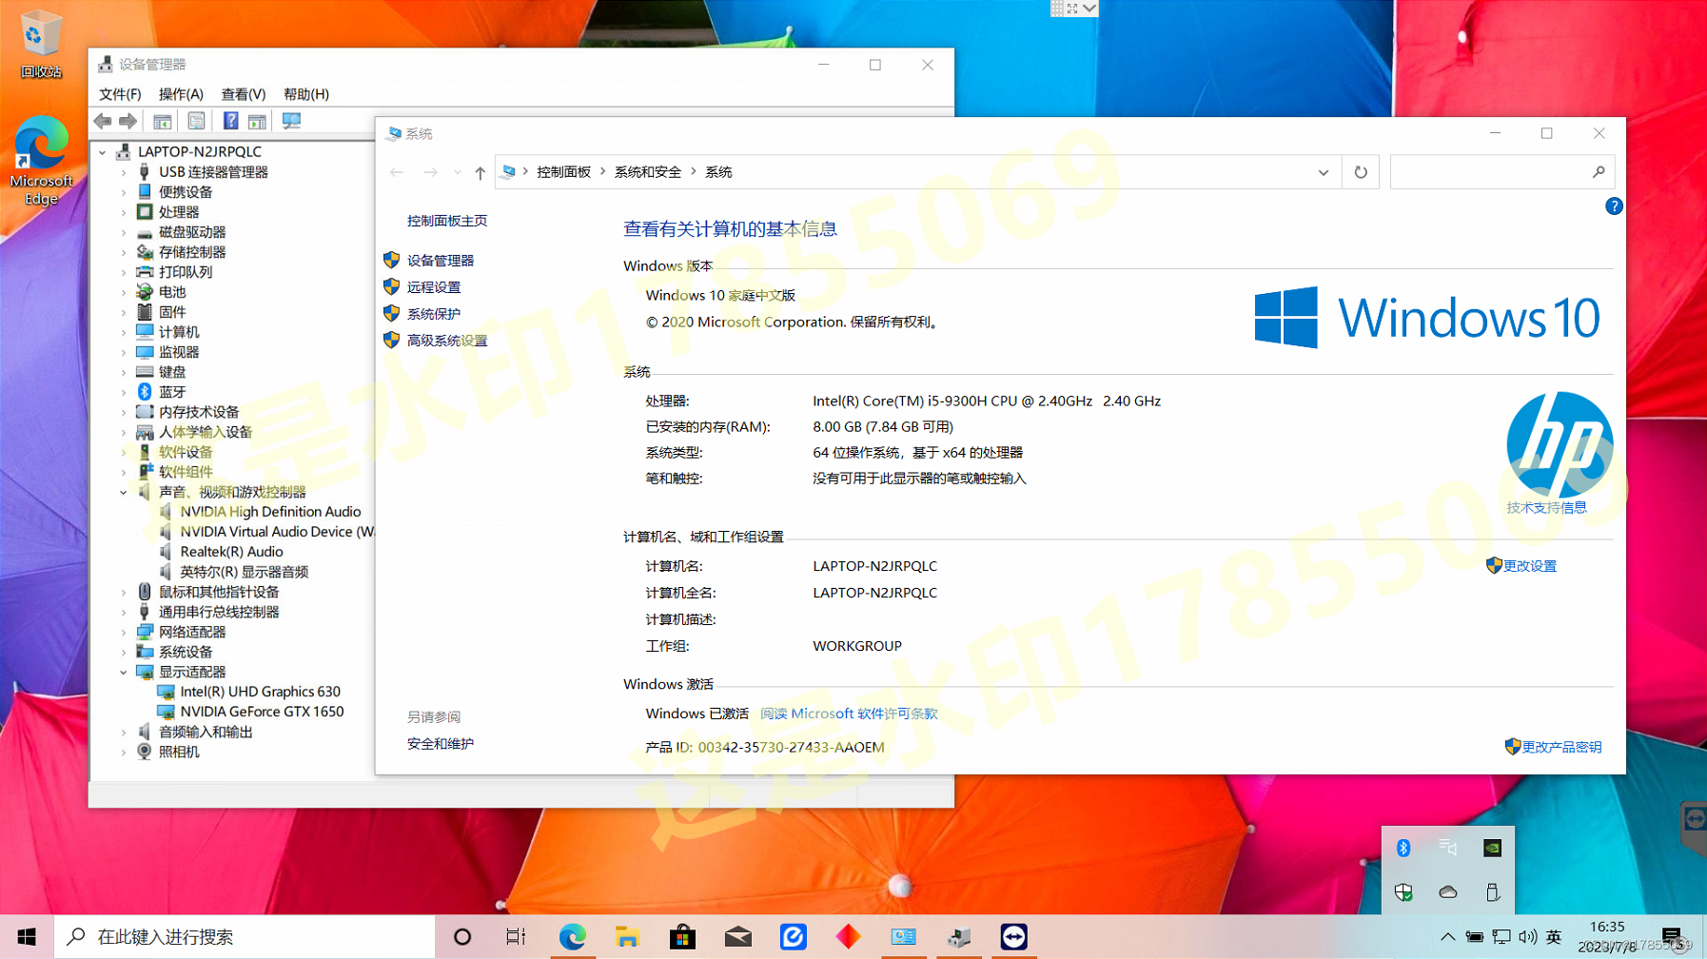Image resolution: width=1707 pixels, height=959 pixels.
Task: Open the 查看(V) menu
Action: pyautogui.click(x=244, y=94)
